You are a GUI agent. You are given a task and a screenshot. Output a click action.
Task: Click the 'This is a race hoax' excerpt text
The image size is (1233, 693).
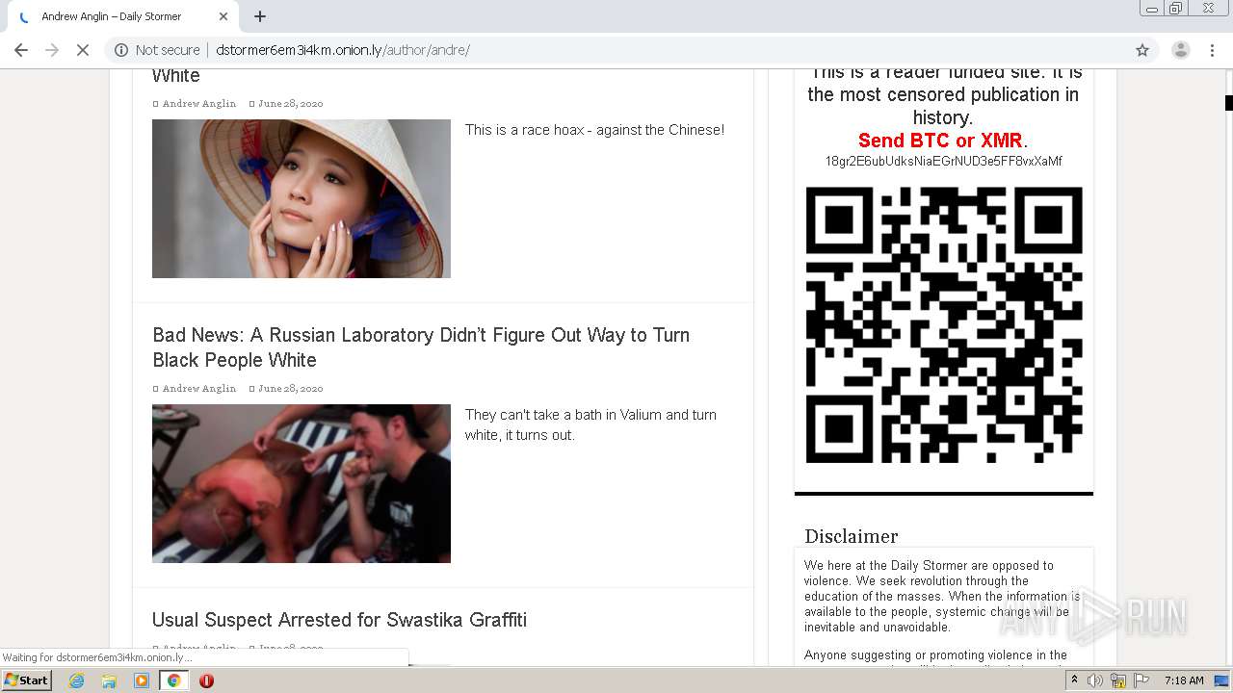(x=594, y=130)
